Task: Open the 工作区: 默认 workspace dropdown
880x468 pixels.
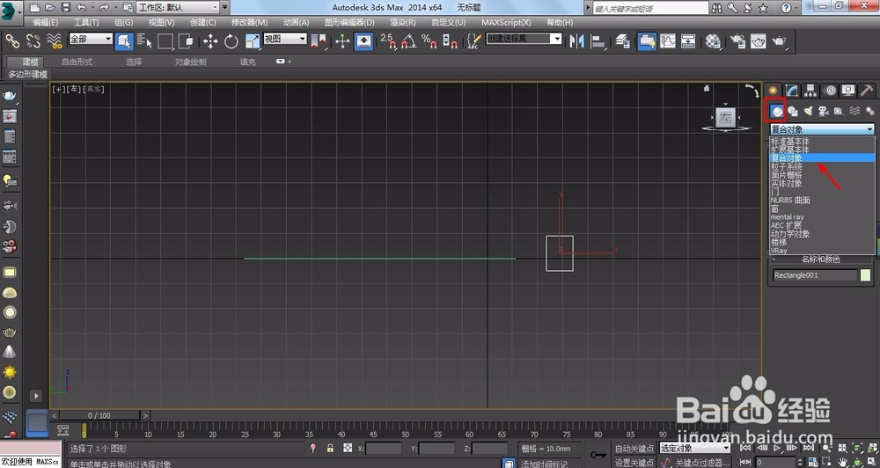Action: coord(178,7)
